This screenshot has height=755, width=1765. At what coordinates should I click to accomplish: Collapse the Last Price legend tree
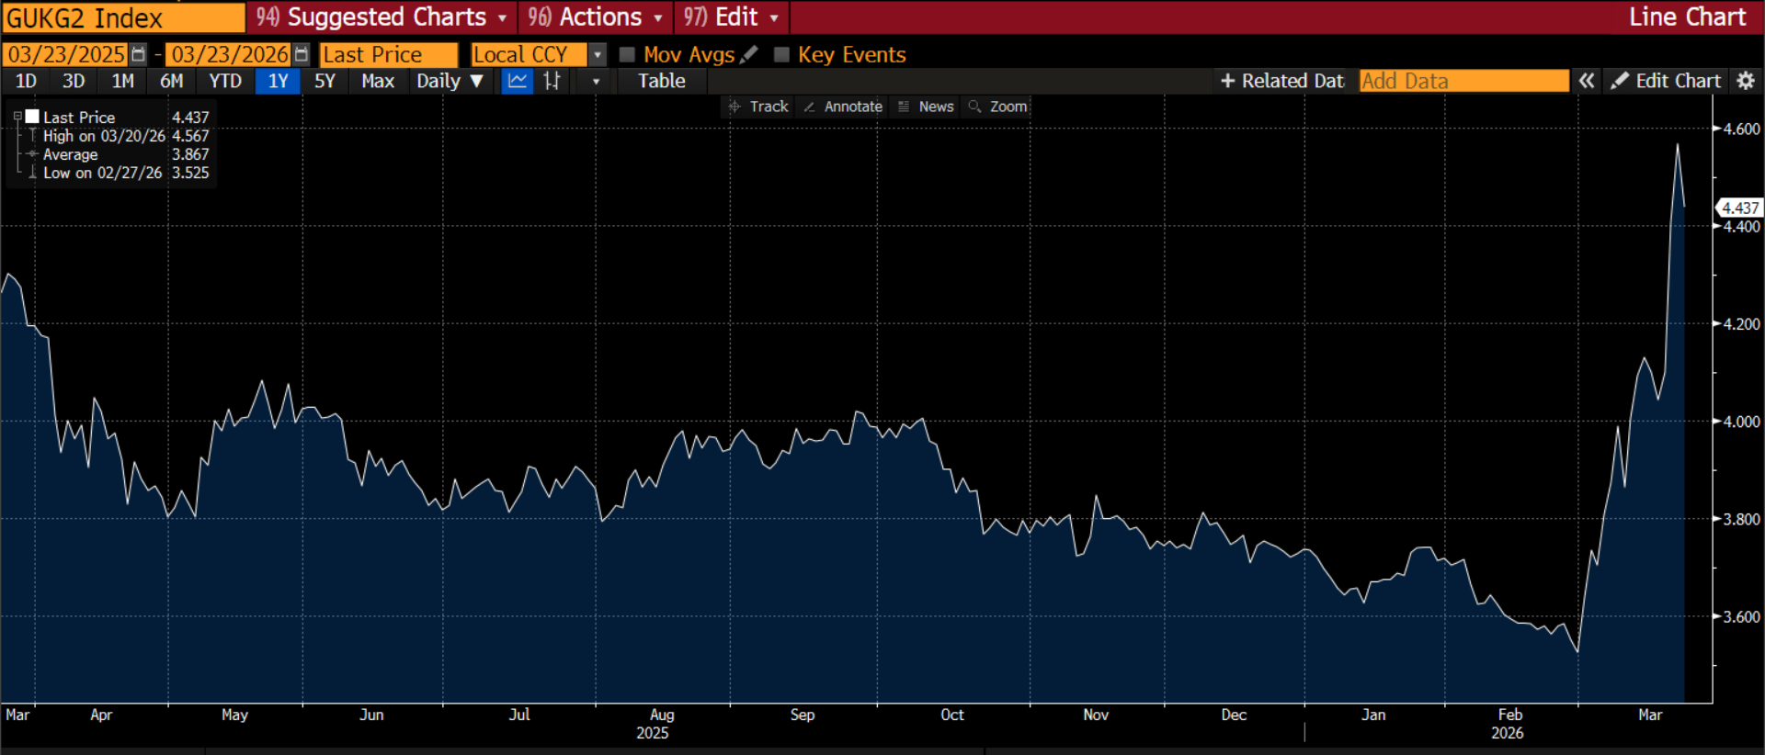coord(17,118)
